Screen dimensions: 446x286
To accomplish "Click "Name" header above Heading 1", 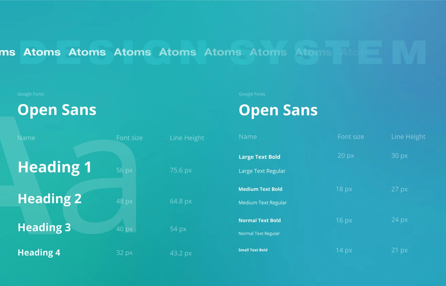I will (x=26, y=138).
